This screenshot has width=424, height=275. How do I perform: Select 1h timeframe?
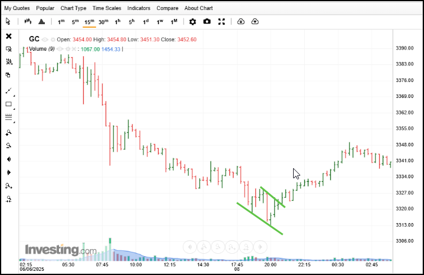coord(117,22)
